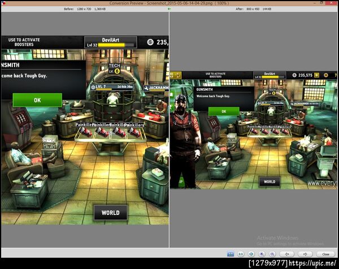Zoom out with the magnifier minus icon
Image resolution: width=339 pixels, height=269 pixels.
(x=272, y=254)
